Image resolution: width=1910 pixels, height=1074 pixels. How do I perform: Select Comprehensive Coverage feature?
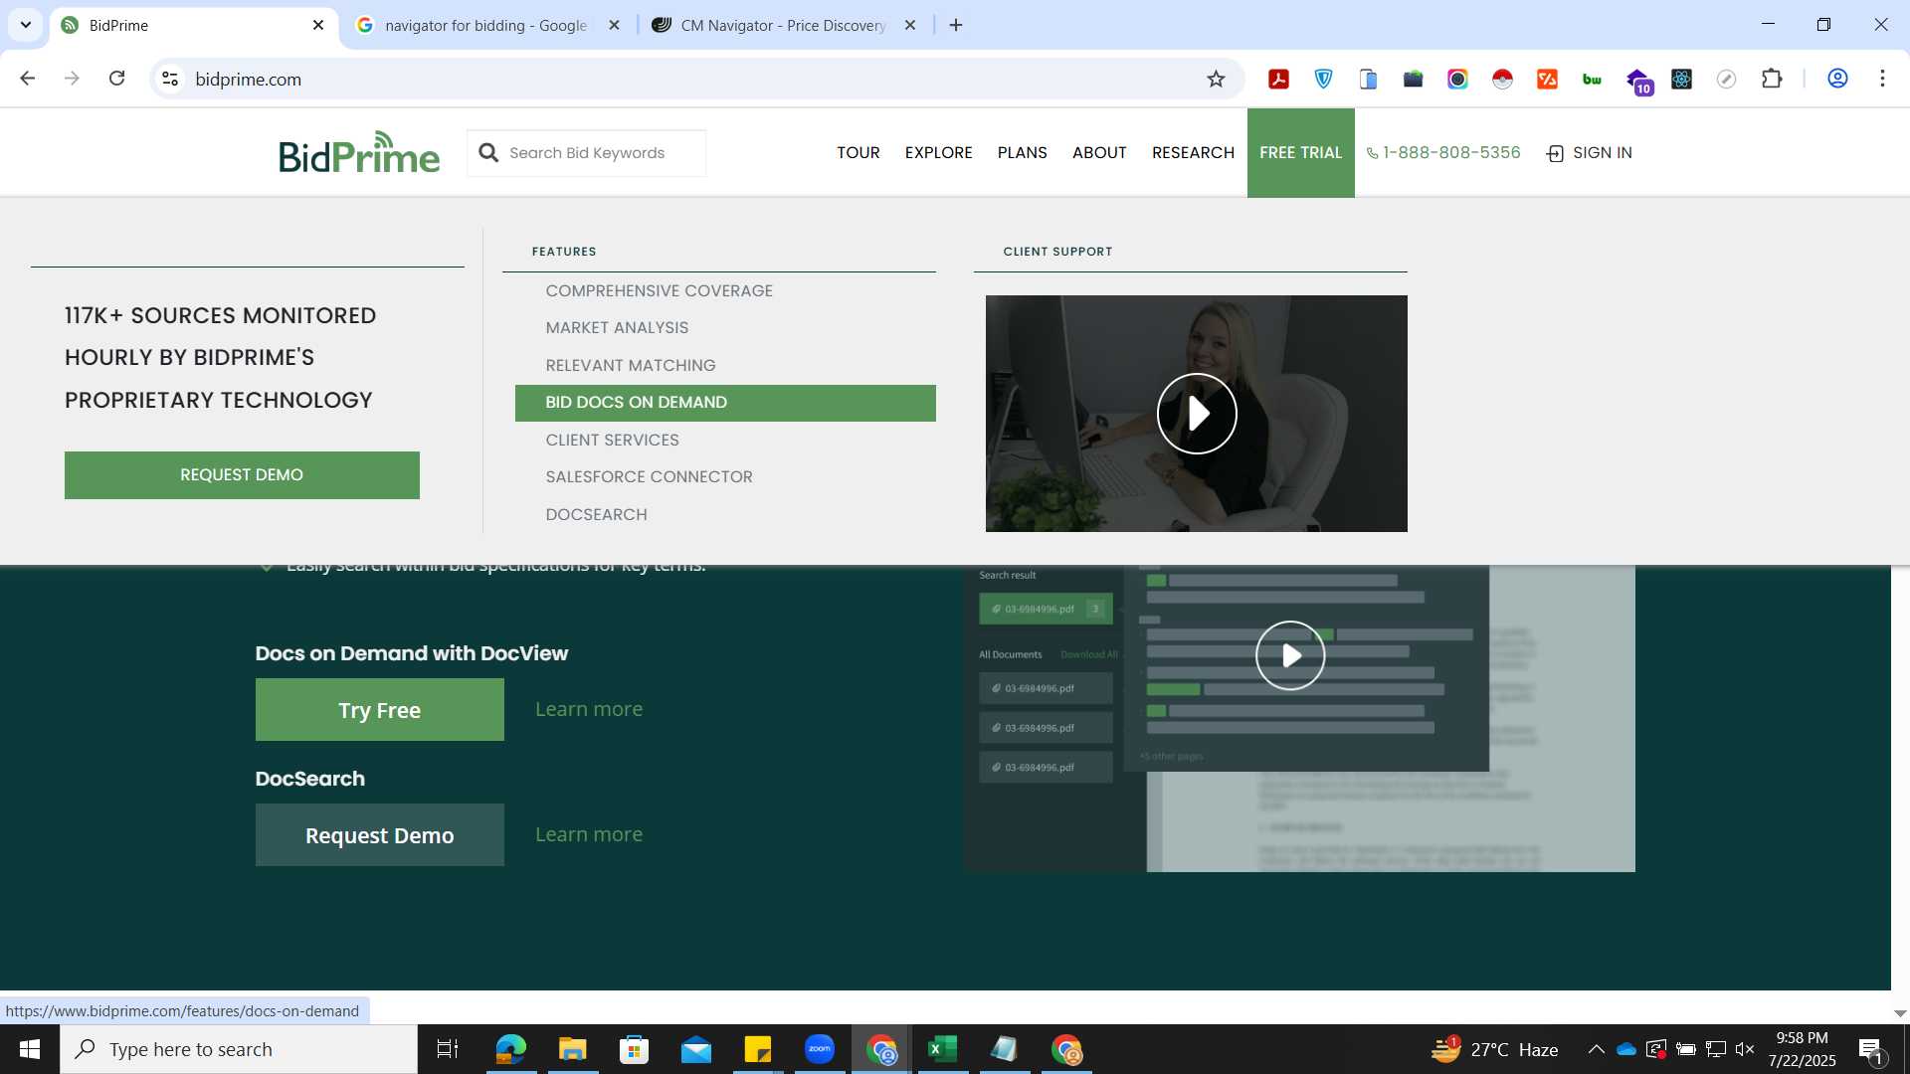tap(659, 290)
